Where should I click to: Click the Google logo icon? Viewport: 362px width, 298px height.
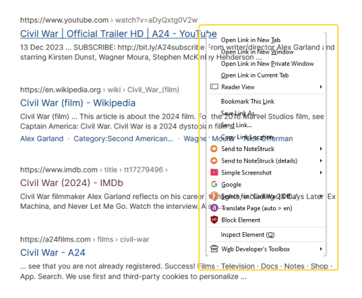[x=214, y=184]
